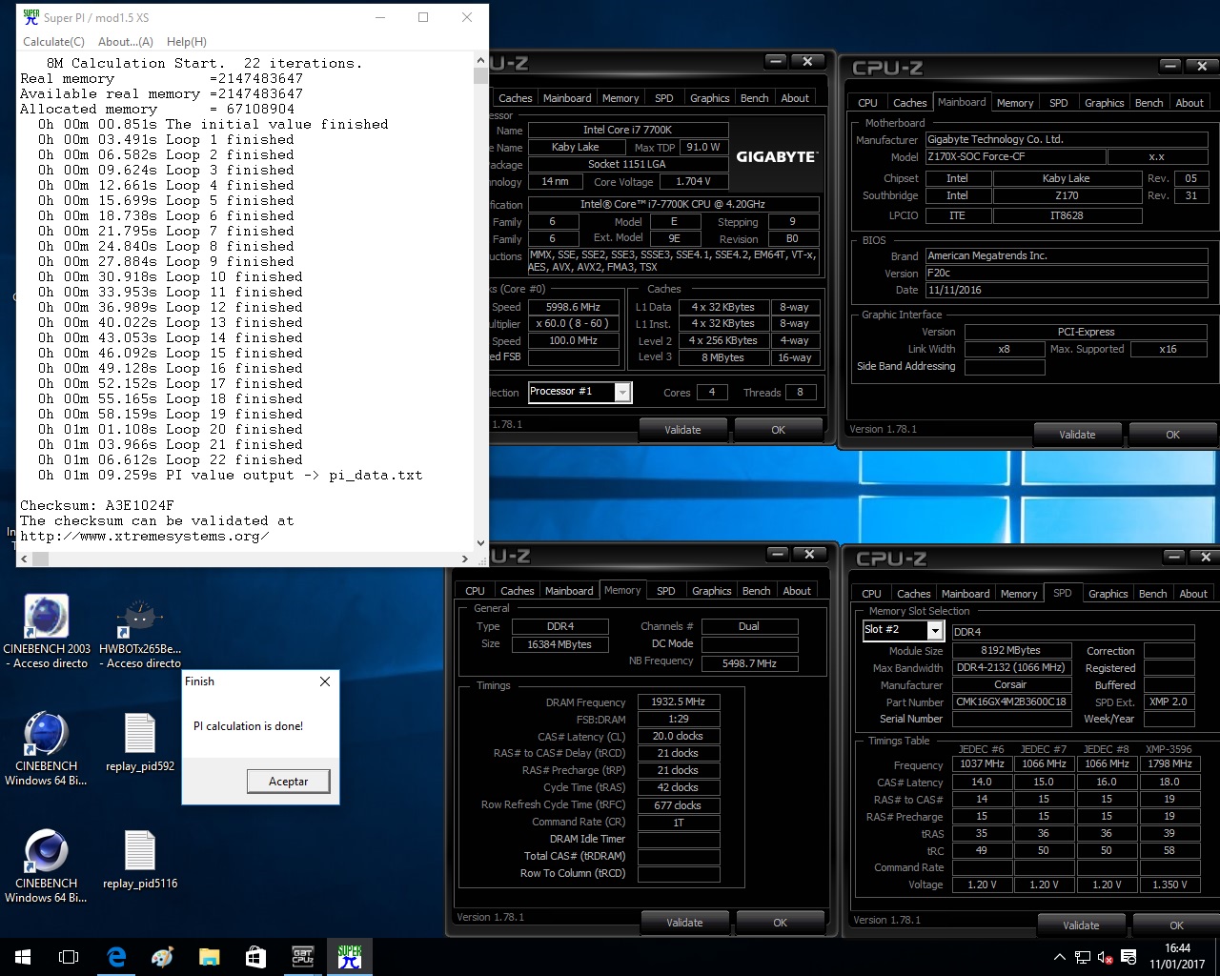
Task: Open the taskbar clock showing 16:44
Action: coord(1177,957)
